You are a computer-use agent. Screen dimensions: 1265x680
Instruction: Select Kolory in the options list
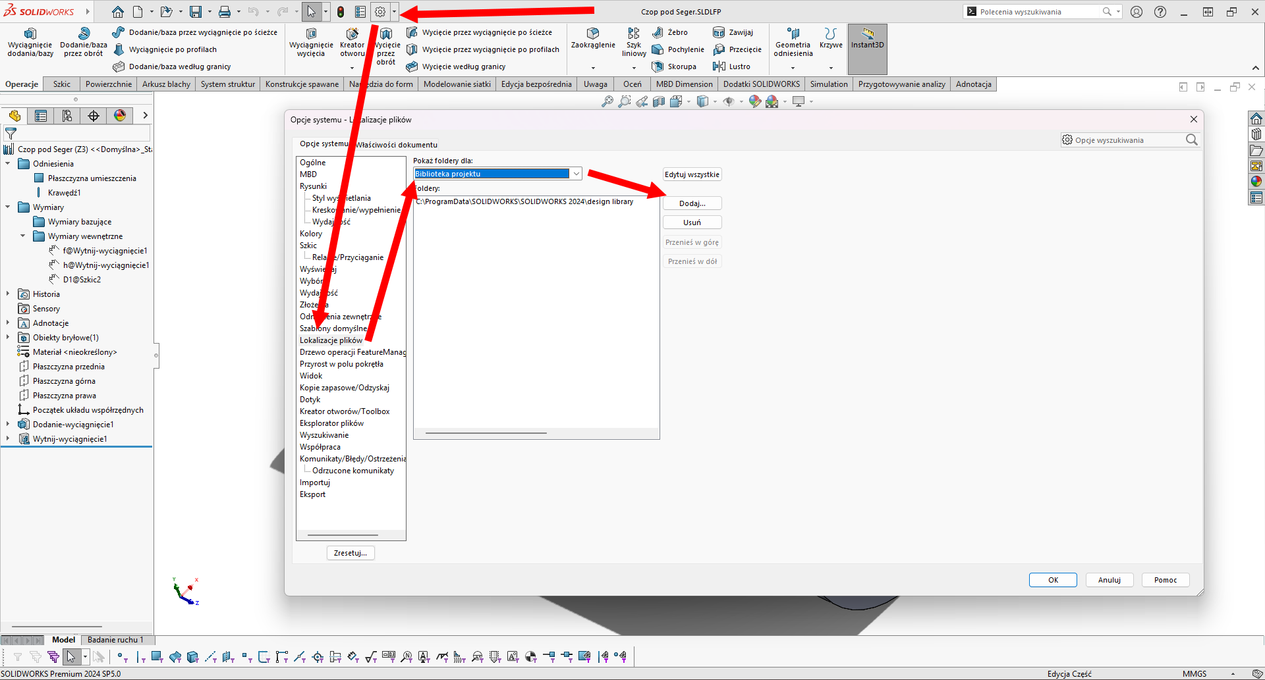point(311,234)
